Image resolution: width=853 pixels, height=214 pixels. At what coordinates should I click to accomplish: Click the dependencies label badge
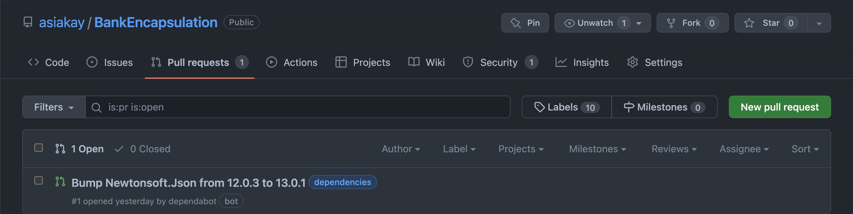pos(342,182)
